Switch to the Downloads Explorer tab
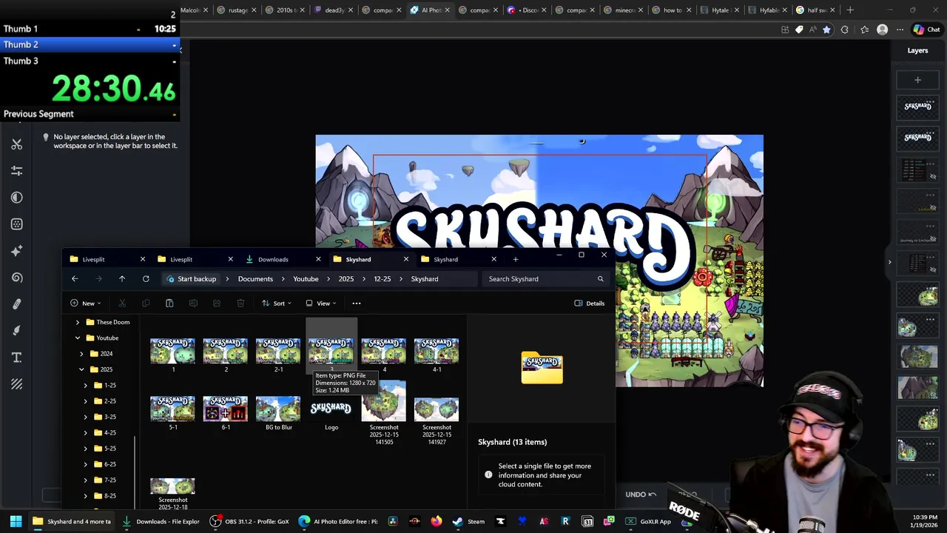 273,259
